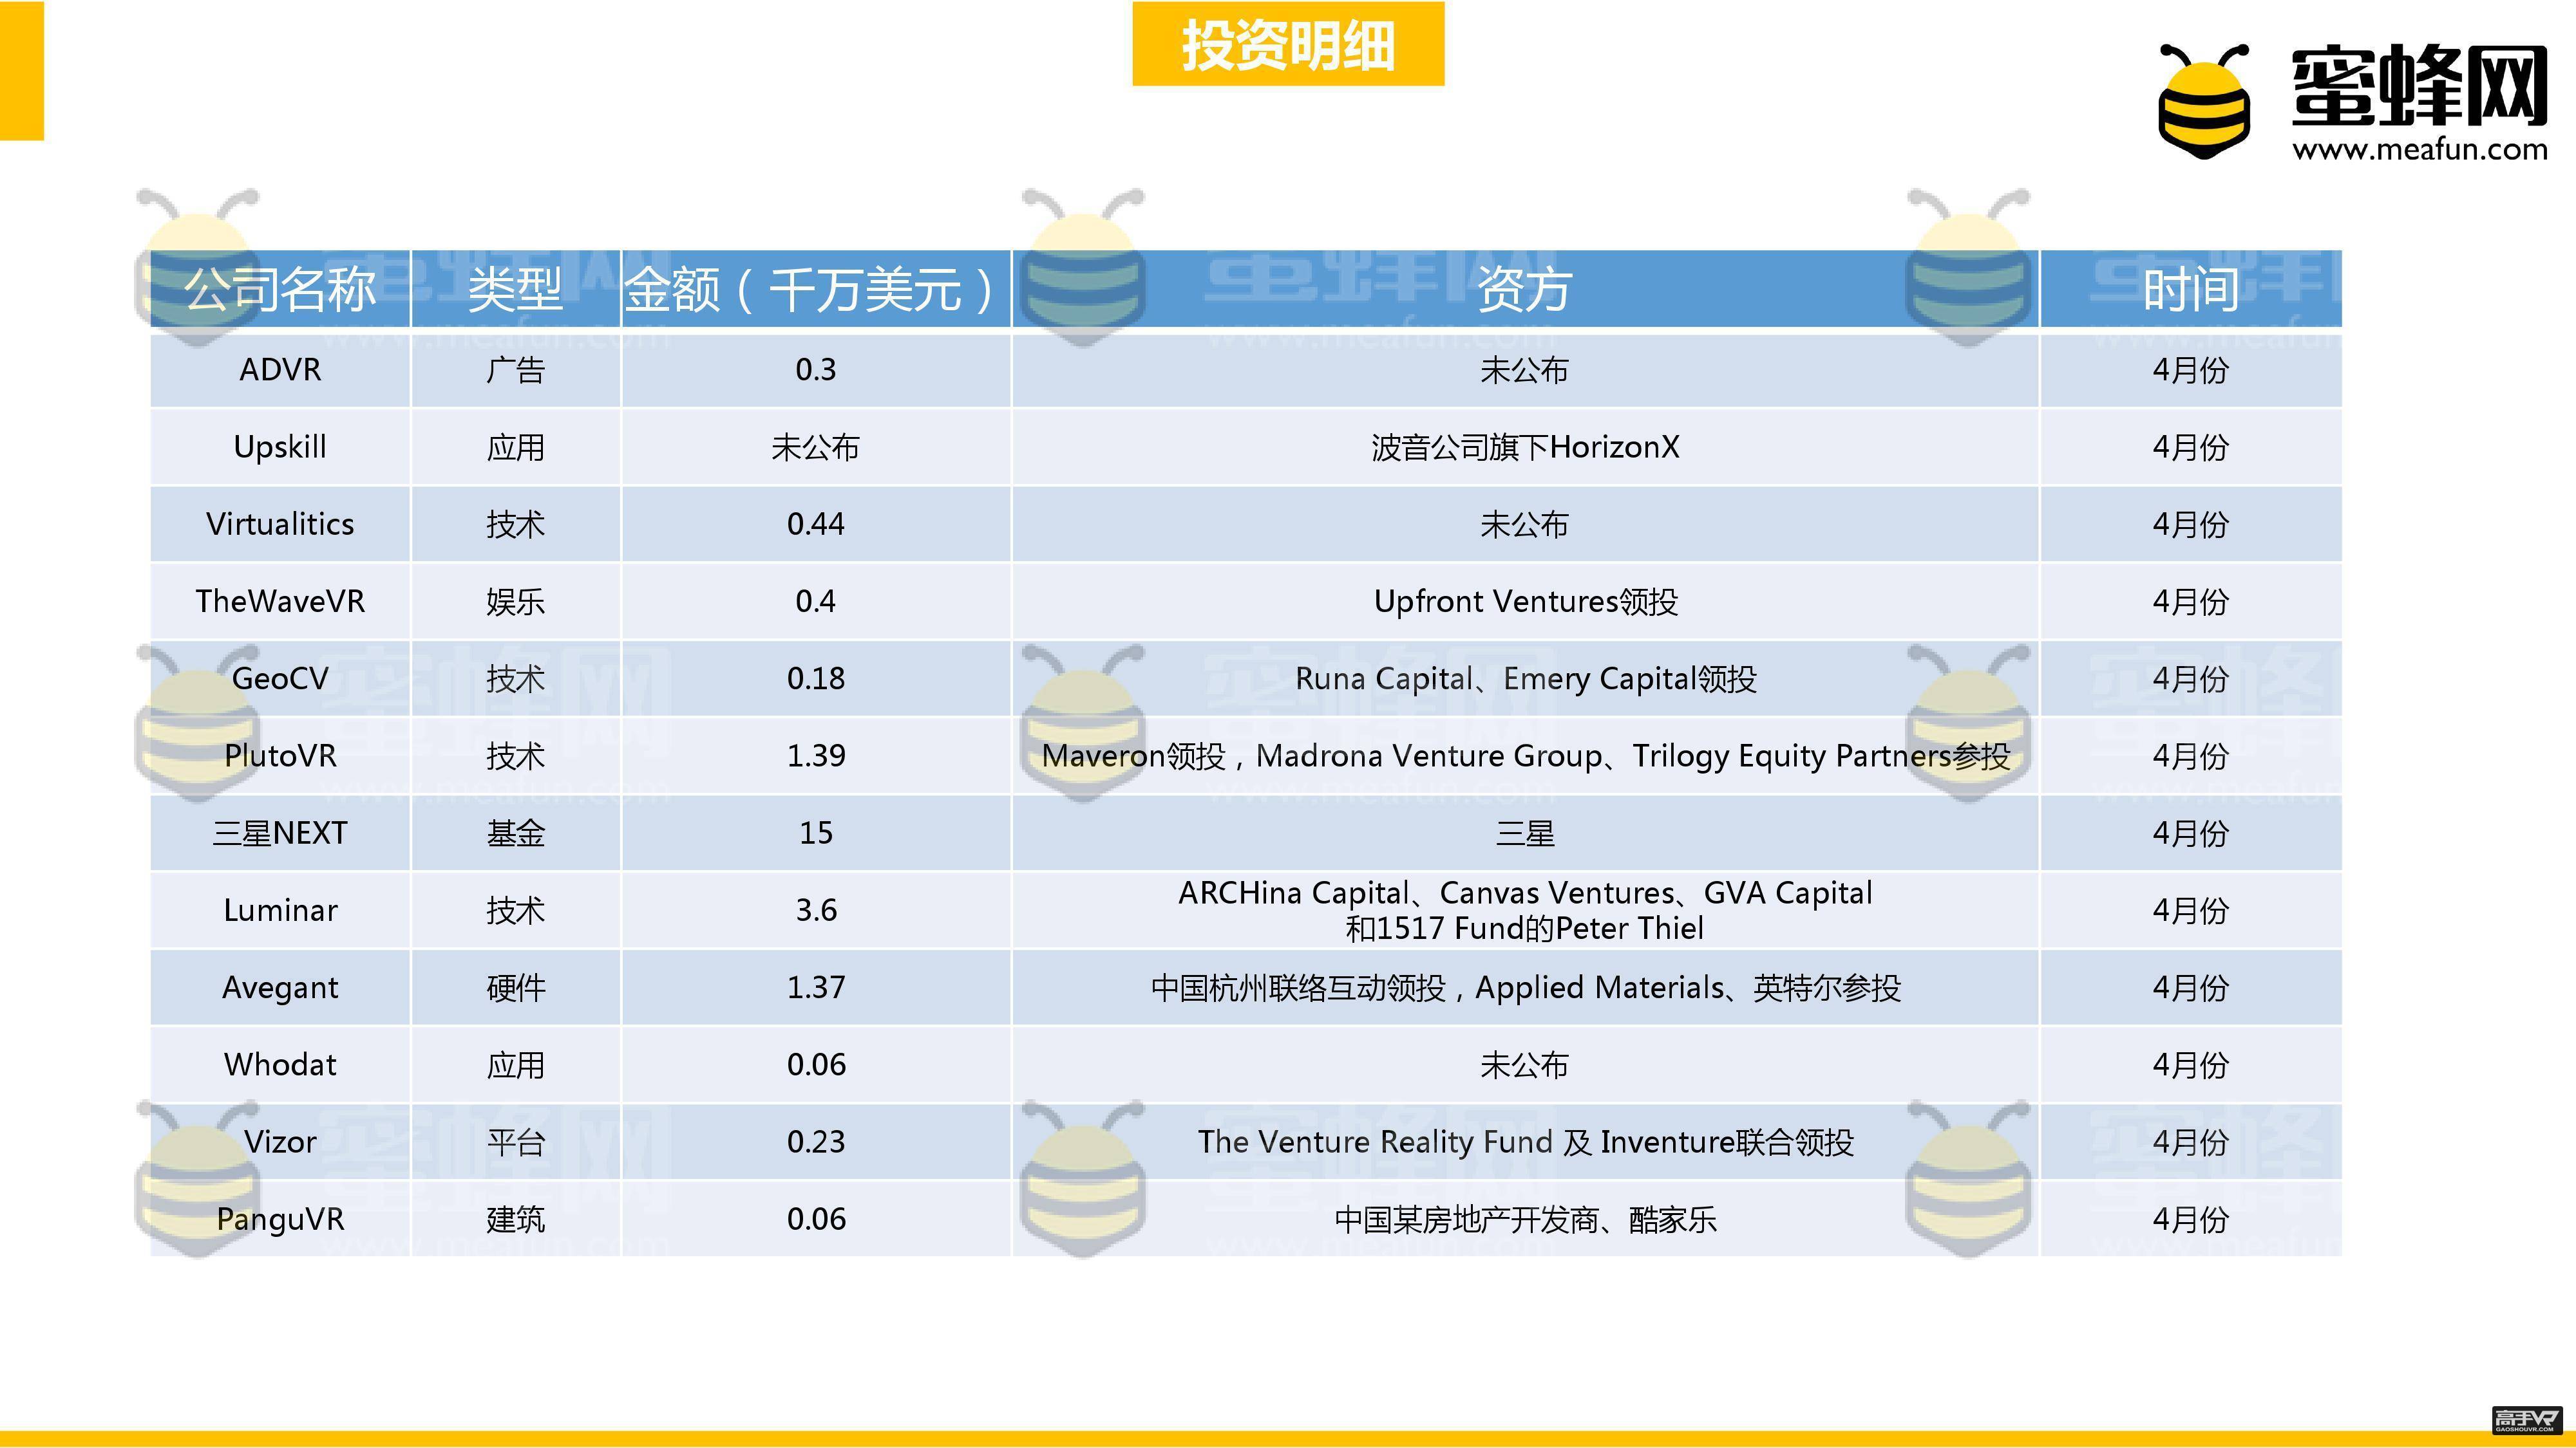Image resolution: width=2576 pixels, height=1448 pixels.
Task: Click the bee logo icon at top right
Action: pyautogui.click(x=2205, y=101)
